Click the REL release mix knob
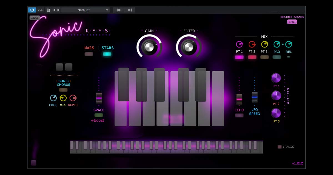 pyautogui.click(x=289, y=44)
